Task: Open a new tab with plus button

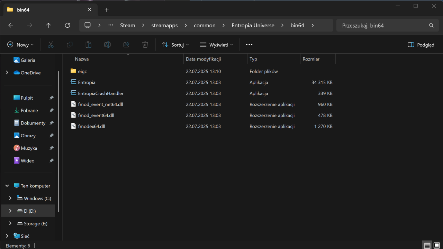Action: point(107,10)
